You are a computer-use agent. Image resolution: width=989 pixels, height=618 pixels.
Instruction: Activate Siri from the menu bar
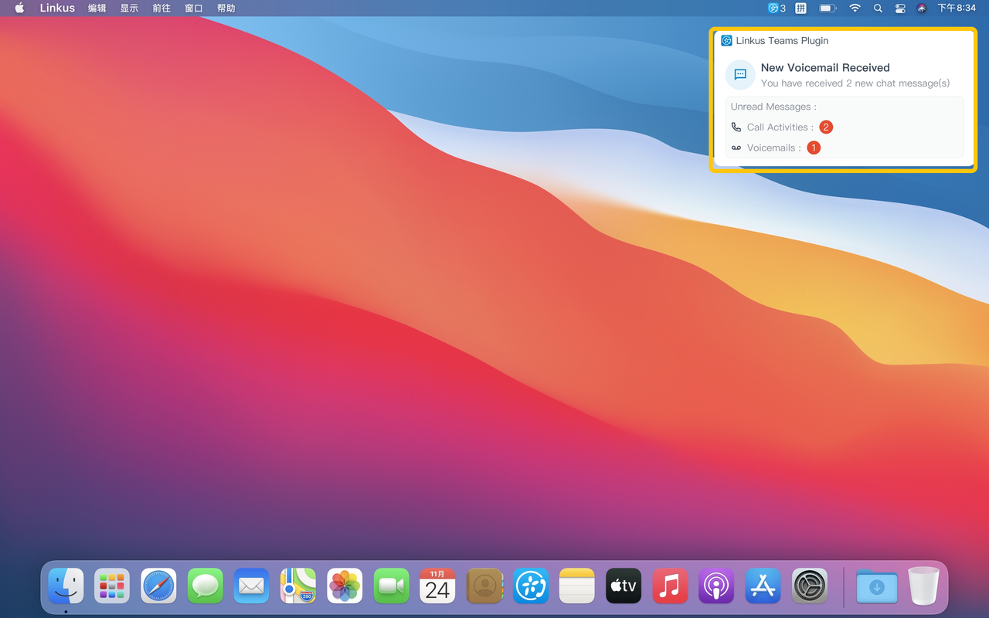click(x=922, y=8)
